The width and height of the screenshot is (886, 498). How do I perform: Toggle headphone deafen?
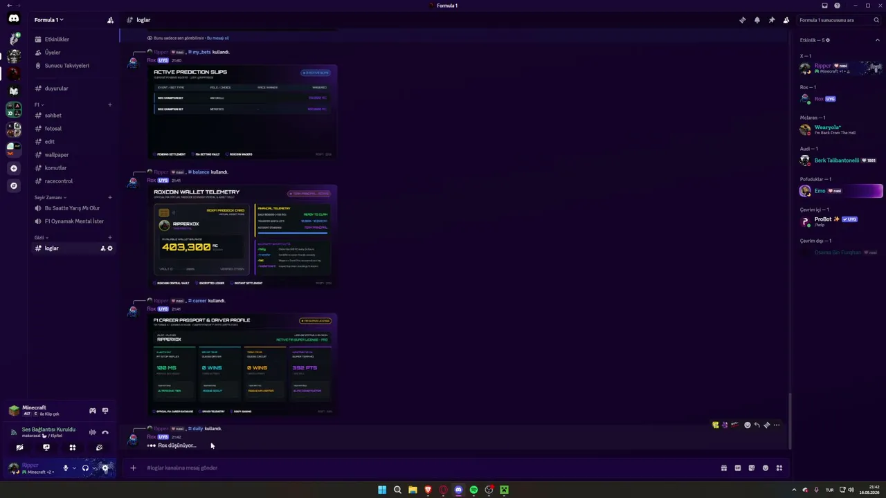85,468
